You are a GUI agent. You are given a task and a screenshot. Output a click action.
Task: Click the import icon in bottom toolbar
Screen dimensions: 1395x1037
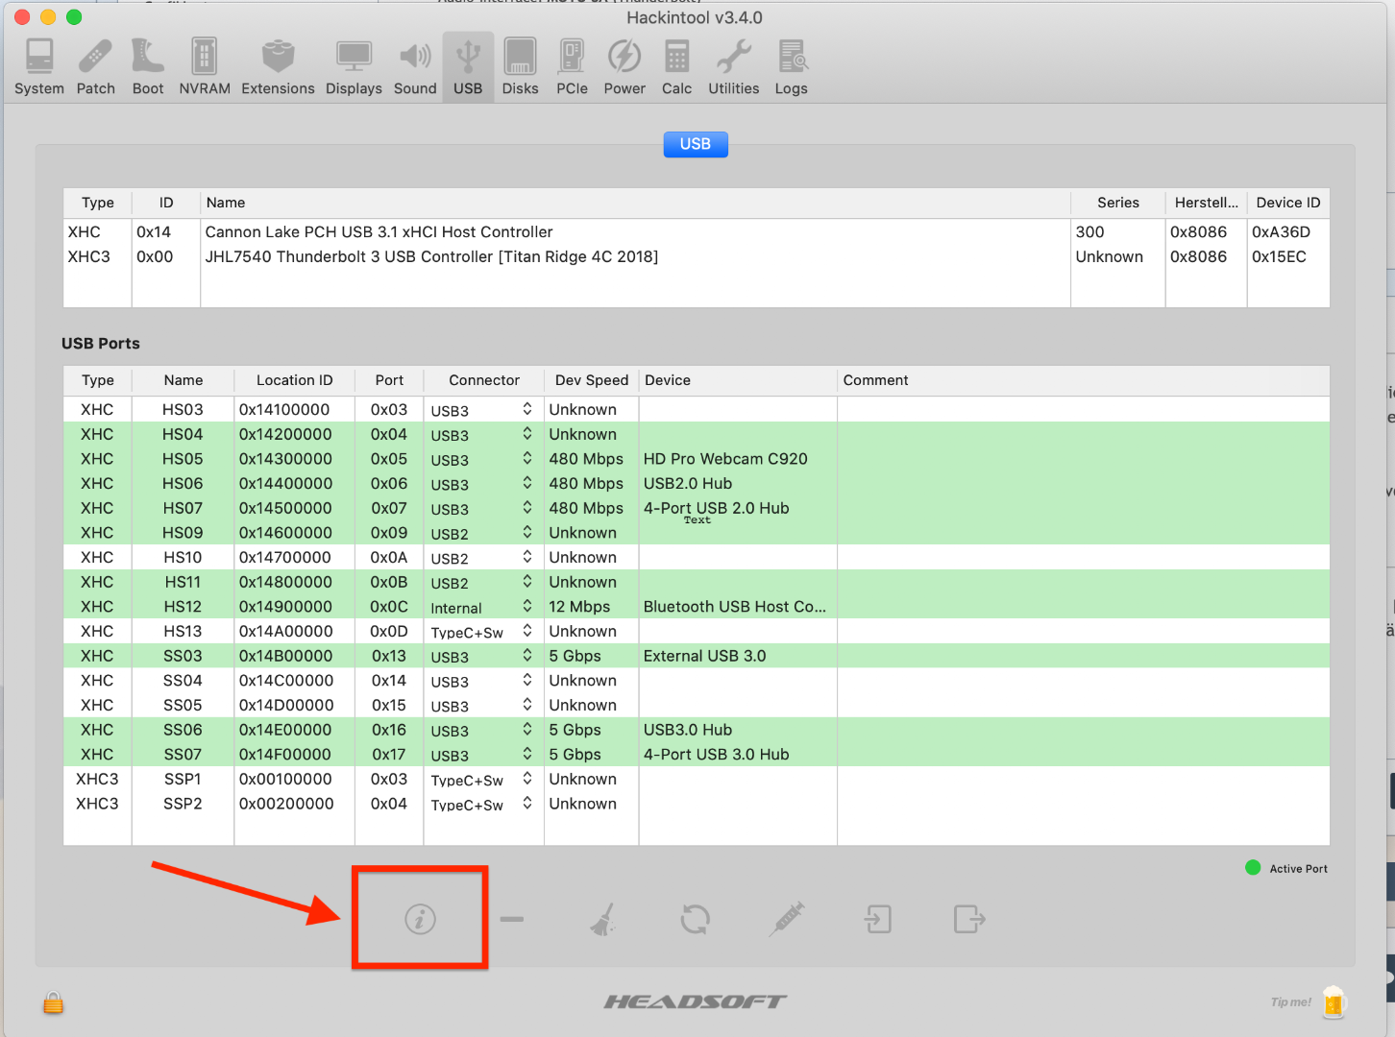[877, 920]
